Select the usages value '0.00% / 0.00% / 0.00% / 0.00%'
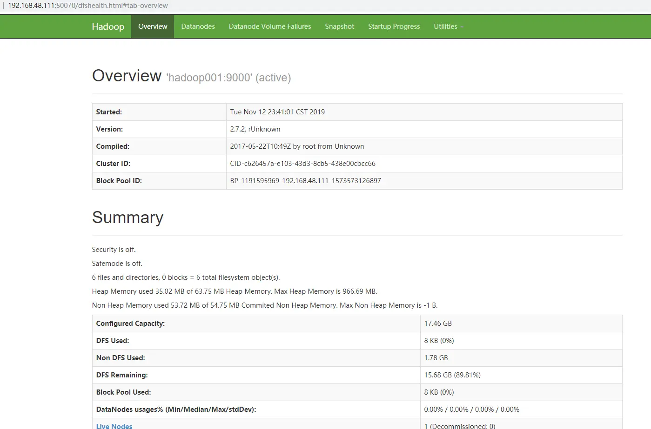Image resolution: width=651 pixels, height=429 pixels. [x=471, y=409]
